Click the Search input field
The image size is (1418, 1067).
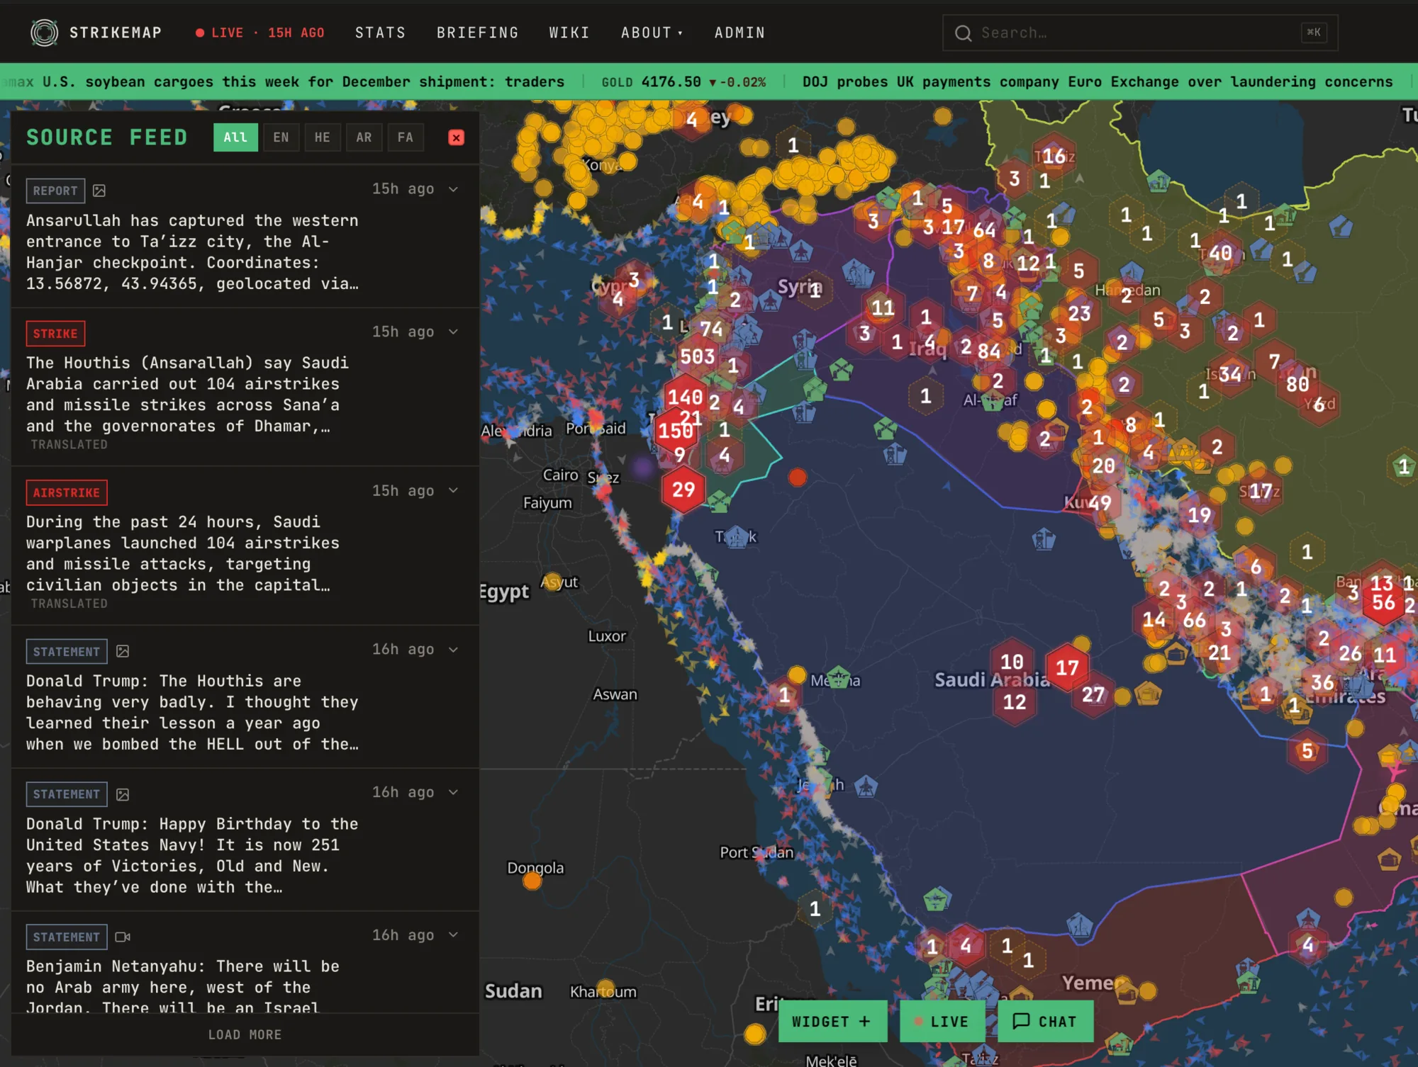click(1140, 33)
